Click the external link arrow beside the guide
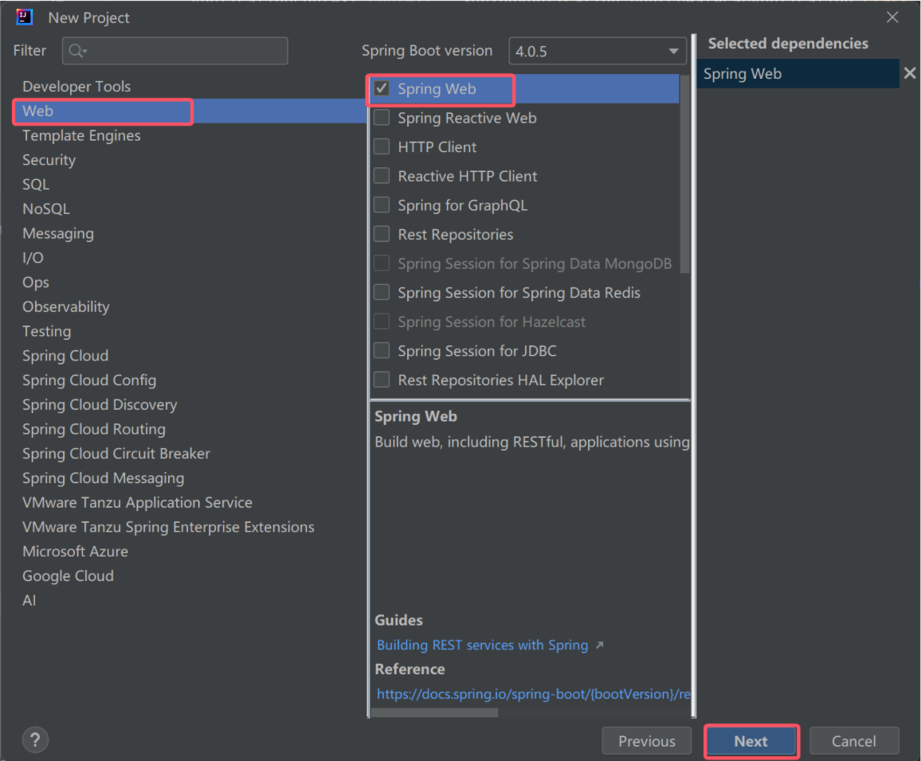 point(599,645)
